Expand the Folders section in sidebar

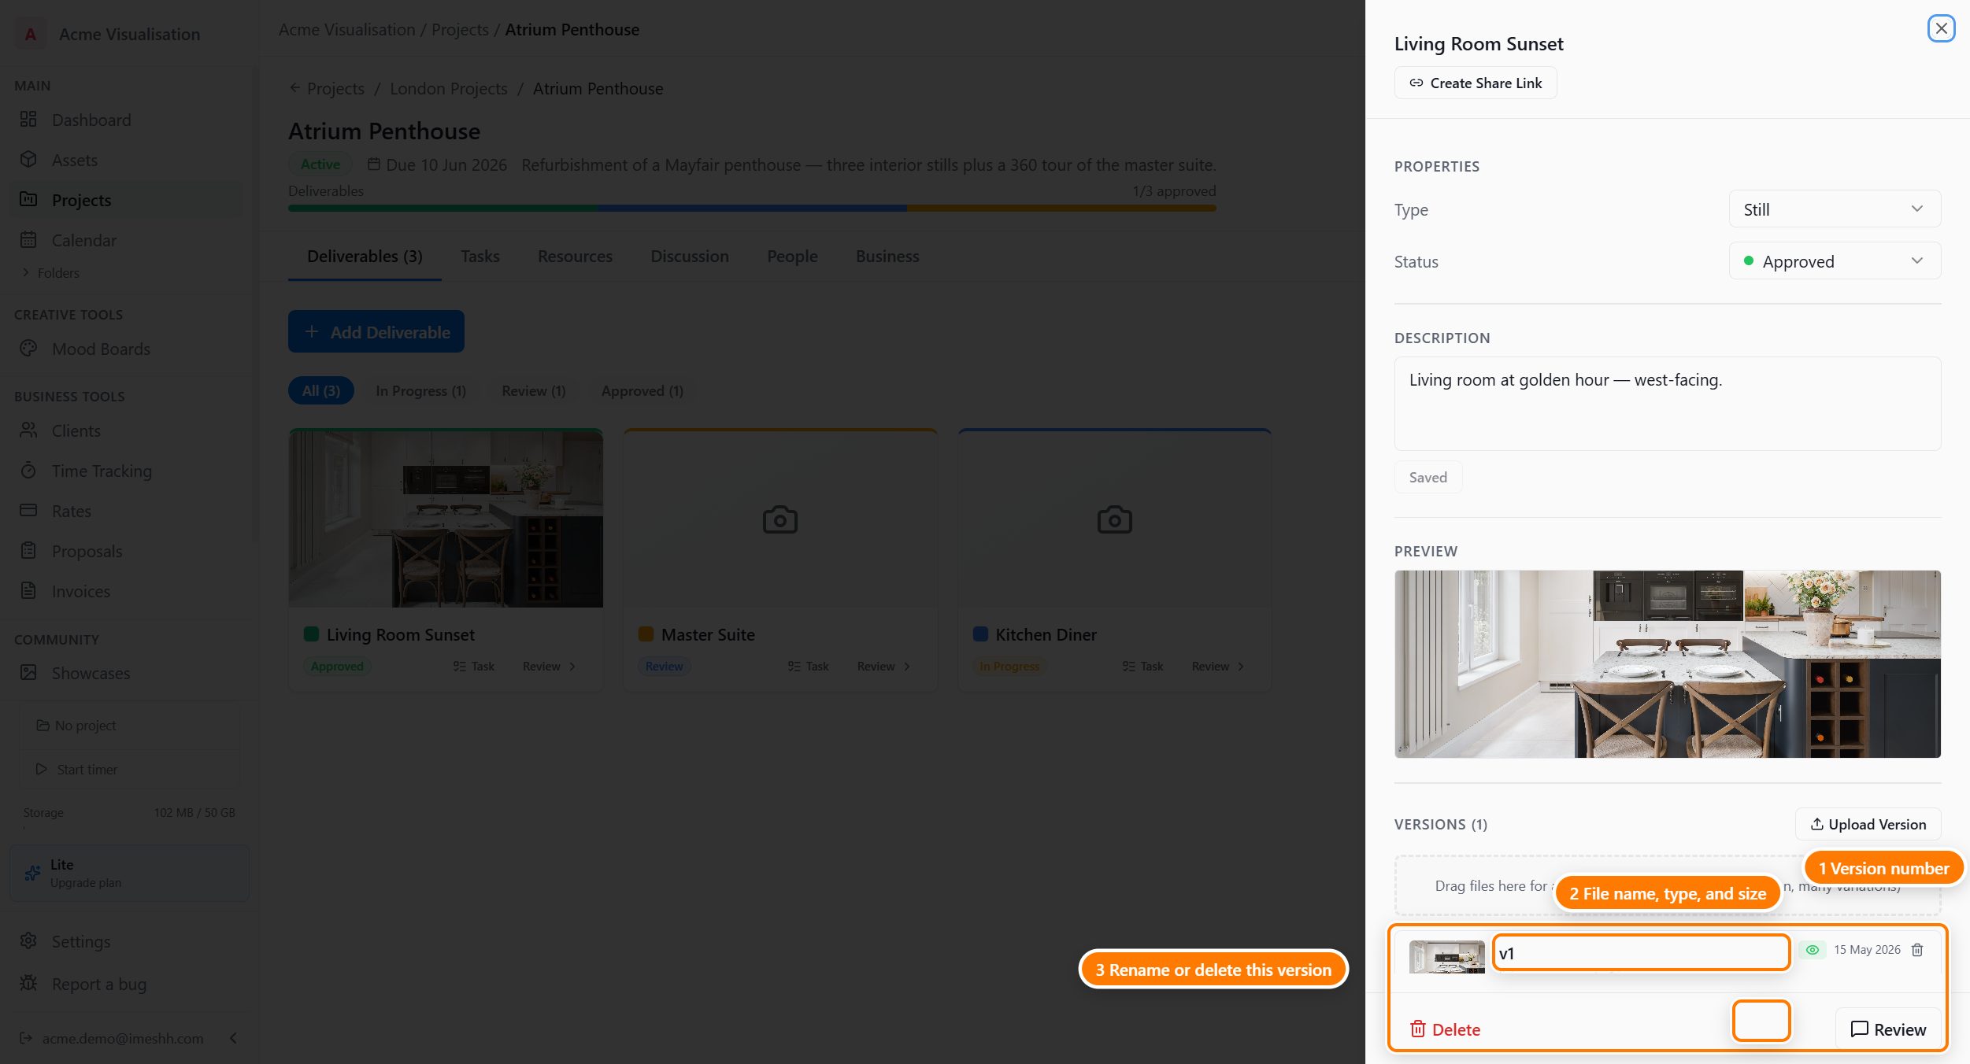click(51, 273)
